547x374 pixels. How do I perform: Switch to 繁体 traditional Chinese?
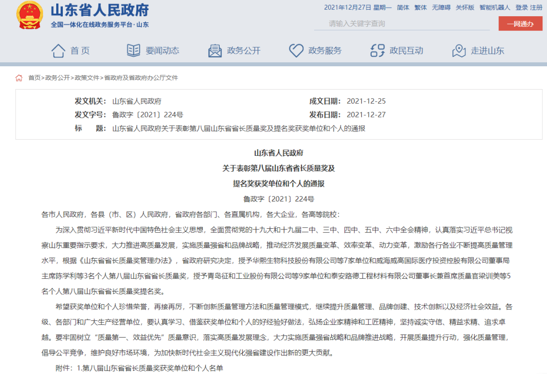[420, 8]
